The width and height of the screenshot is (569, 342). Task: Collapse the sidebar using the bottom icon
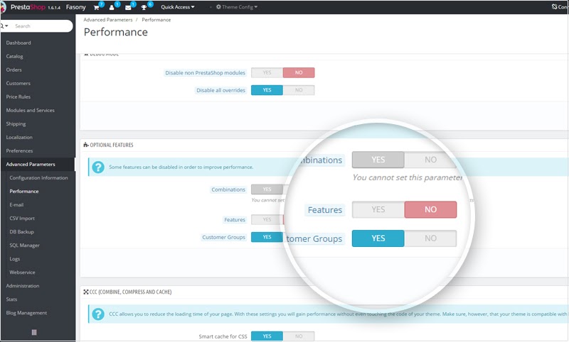34,332
